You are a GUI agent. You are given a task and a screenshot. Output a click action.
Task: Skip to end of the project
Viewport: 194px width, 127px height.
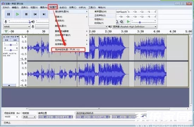[x=44, y=14]
